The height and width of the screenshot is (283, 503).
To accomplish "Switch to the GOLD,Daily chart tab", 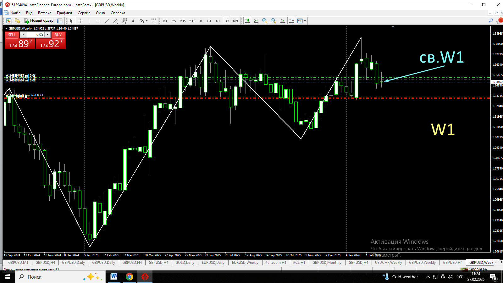I will click(185, 263).
